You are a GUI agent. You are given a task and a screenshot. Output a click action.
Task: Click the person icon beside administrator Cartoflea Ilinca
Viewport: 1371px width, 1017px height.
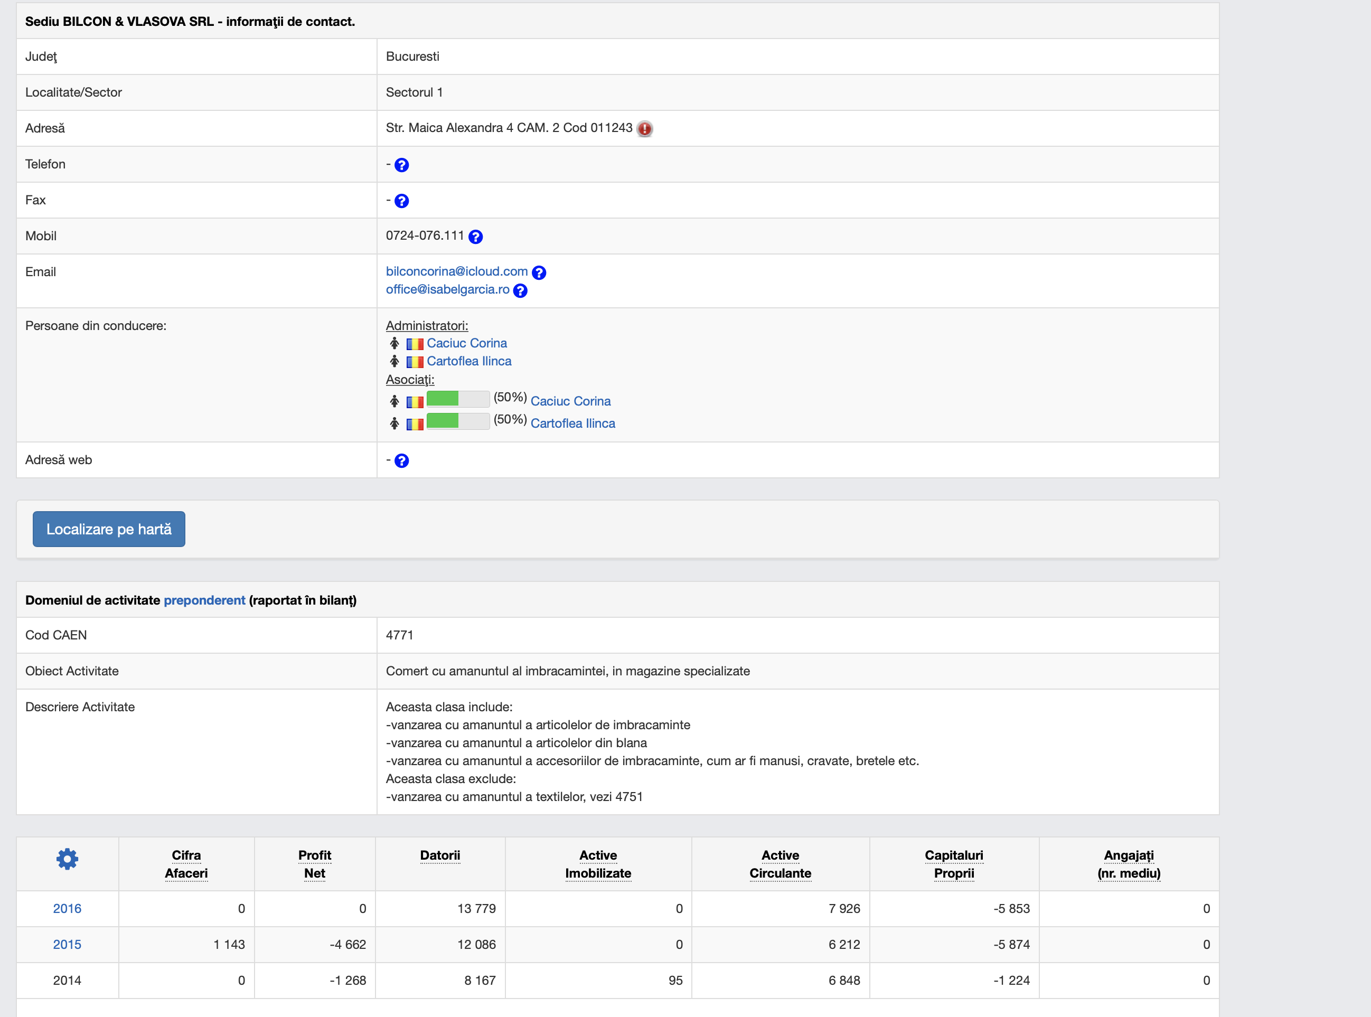point(395,361)
